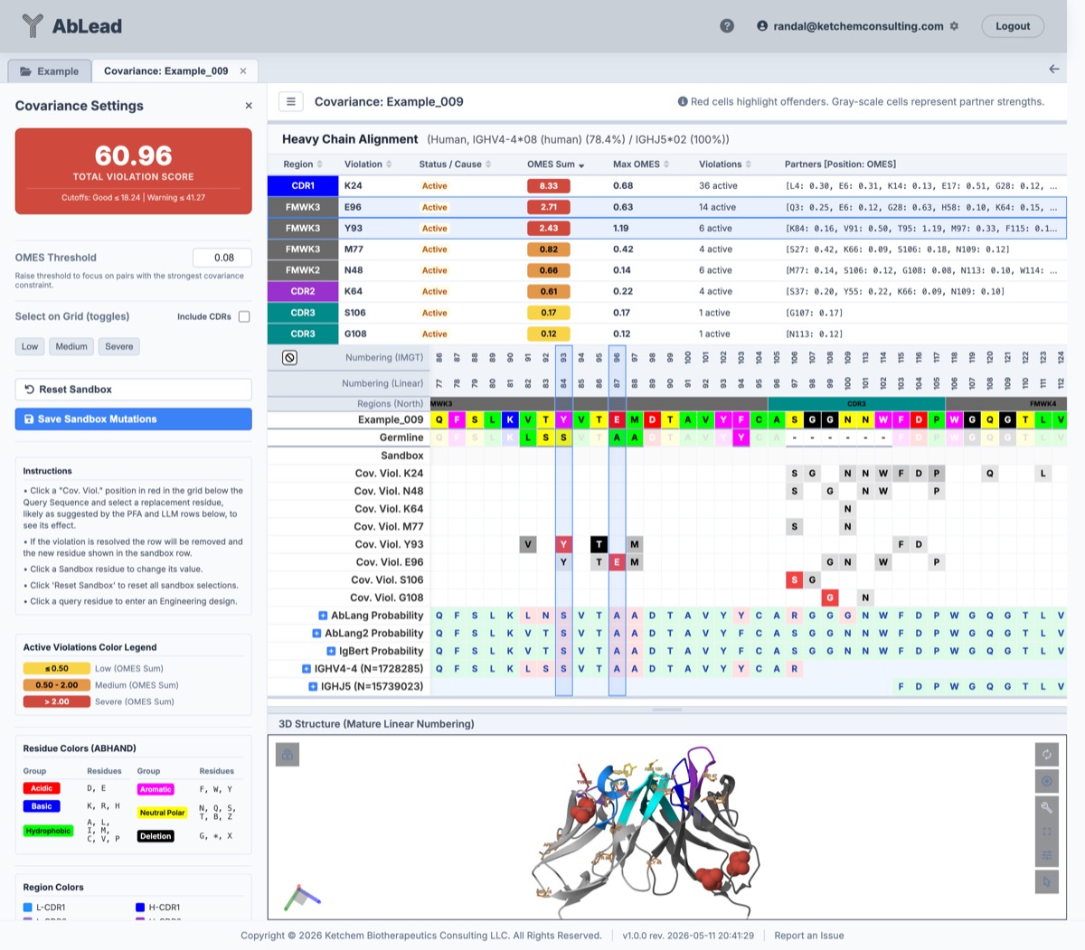Select the FMWK3 Y93 violation row

tap(666, 229)
